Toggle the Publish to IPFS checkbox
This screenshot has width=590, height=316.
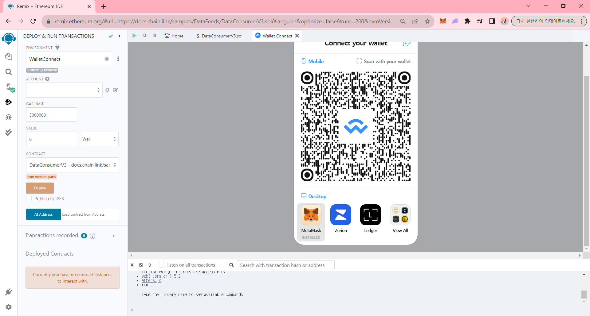click(x=29, y=198)
